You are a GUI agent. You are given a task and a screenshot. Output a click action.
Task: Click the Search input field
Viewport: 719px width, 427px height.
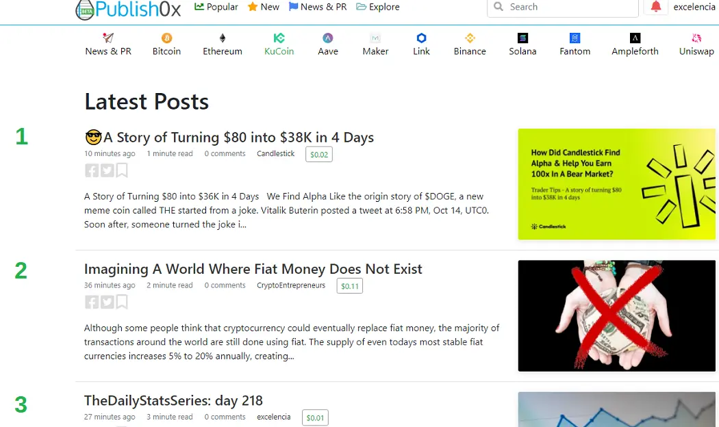(563, 8)
